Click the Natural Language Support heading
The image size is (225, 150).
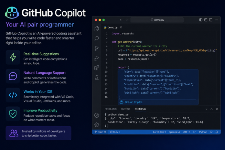coord(45,73)
